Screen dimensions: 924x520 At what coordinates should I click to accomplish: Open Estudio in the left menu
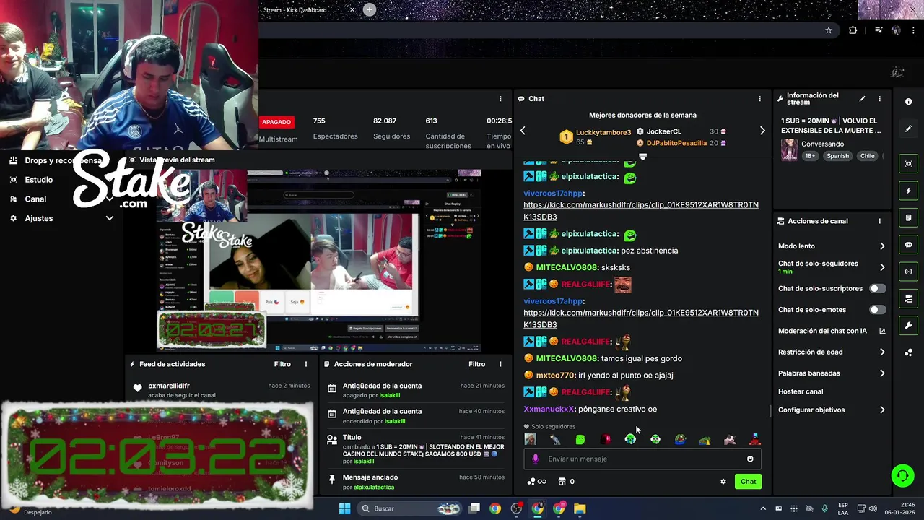[38, 180]
